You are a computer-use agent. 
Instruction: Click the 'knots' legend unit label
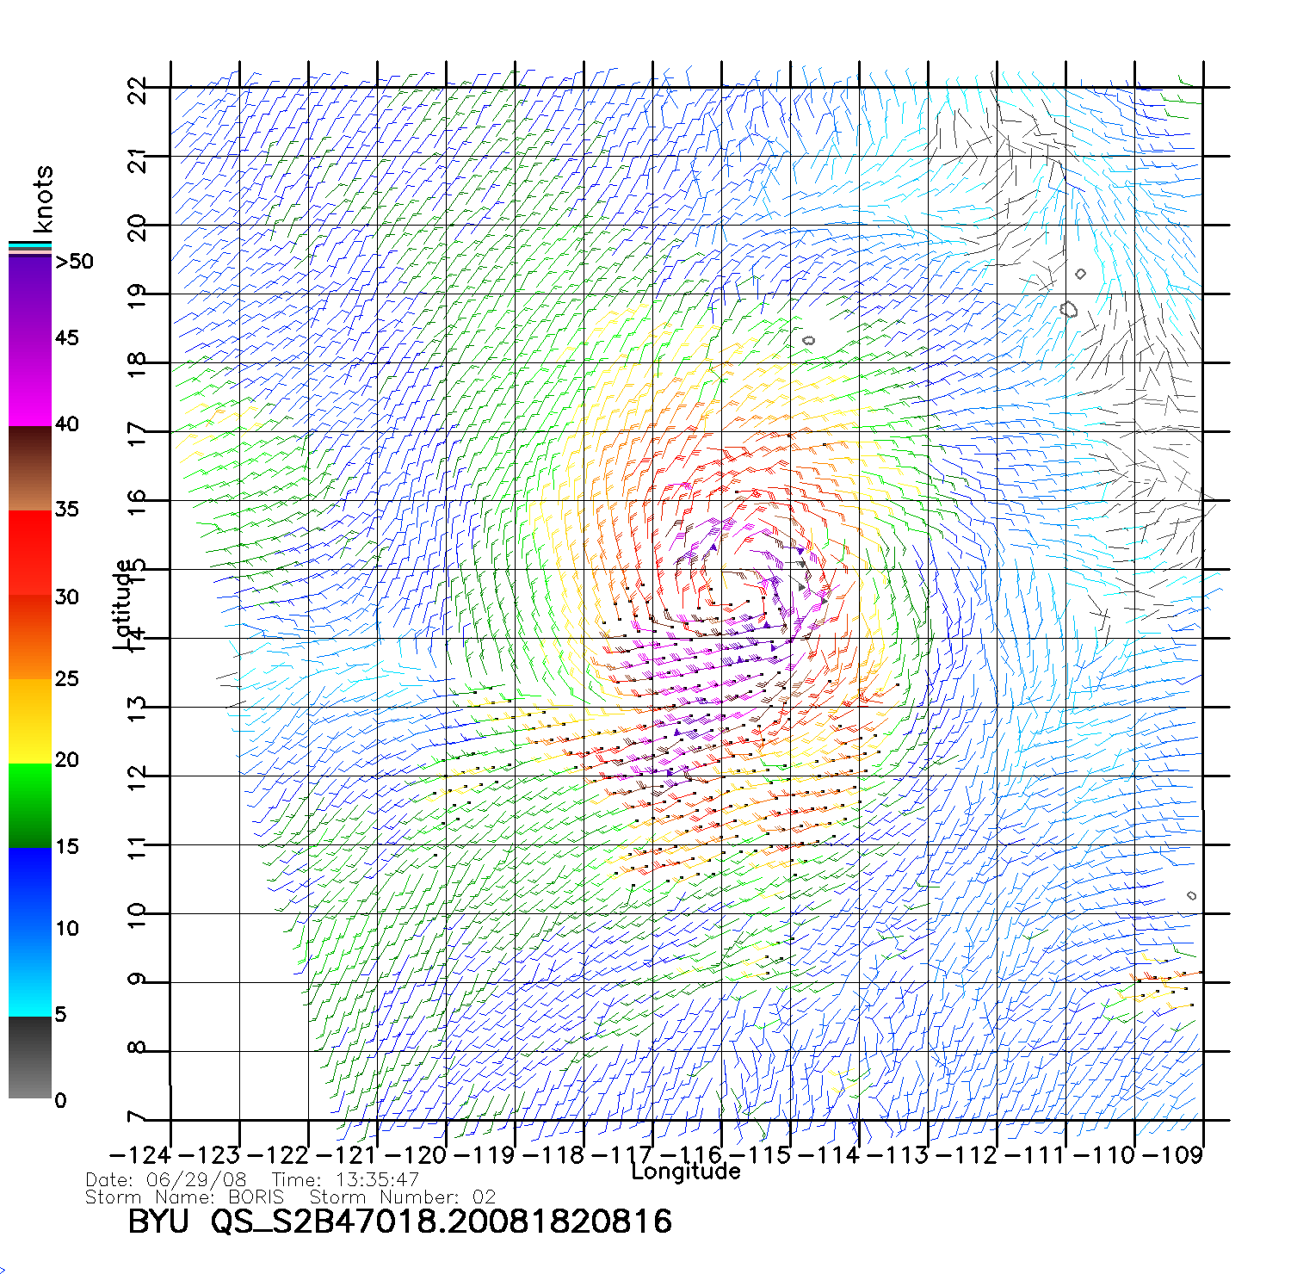click(43, 199)
